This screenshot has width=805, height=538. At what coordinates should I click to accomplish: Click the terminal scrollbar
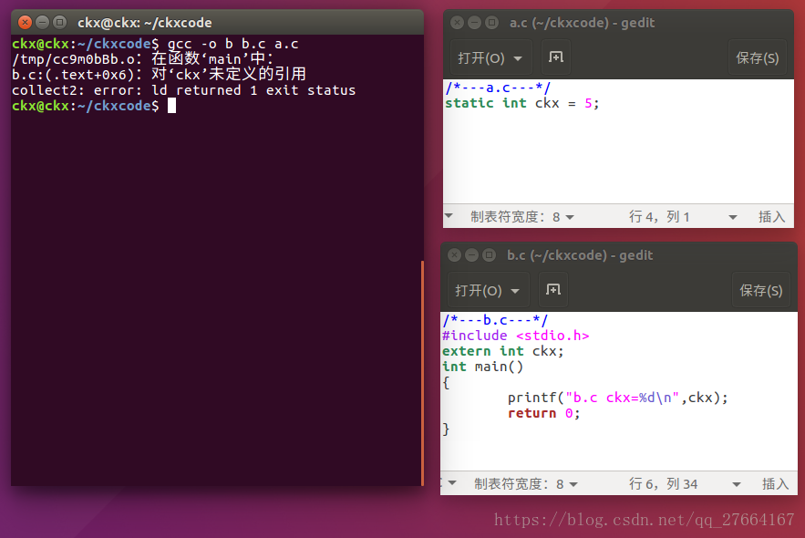[x=422, y=373]
